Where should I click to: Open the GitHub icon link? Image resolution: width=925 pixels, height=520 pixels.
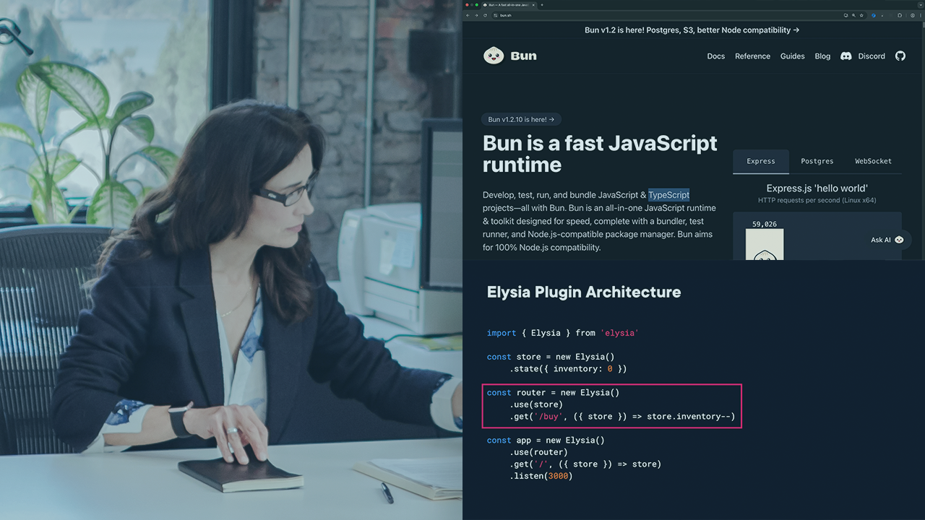pyautogui.click(x=900, y=56)
